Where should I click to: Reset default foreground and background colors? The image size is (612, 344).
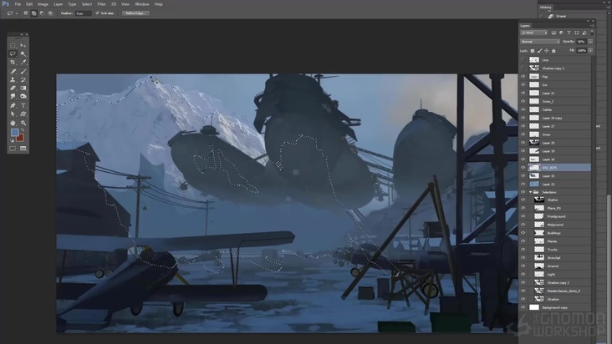pos(12,140)
